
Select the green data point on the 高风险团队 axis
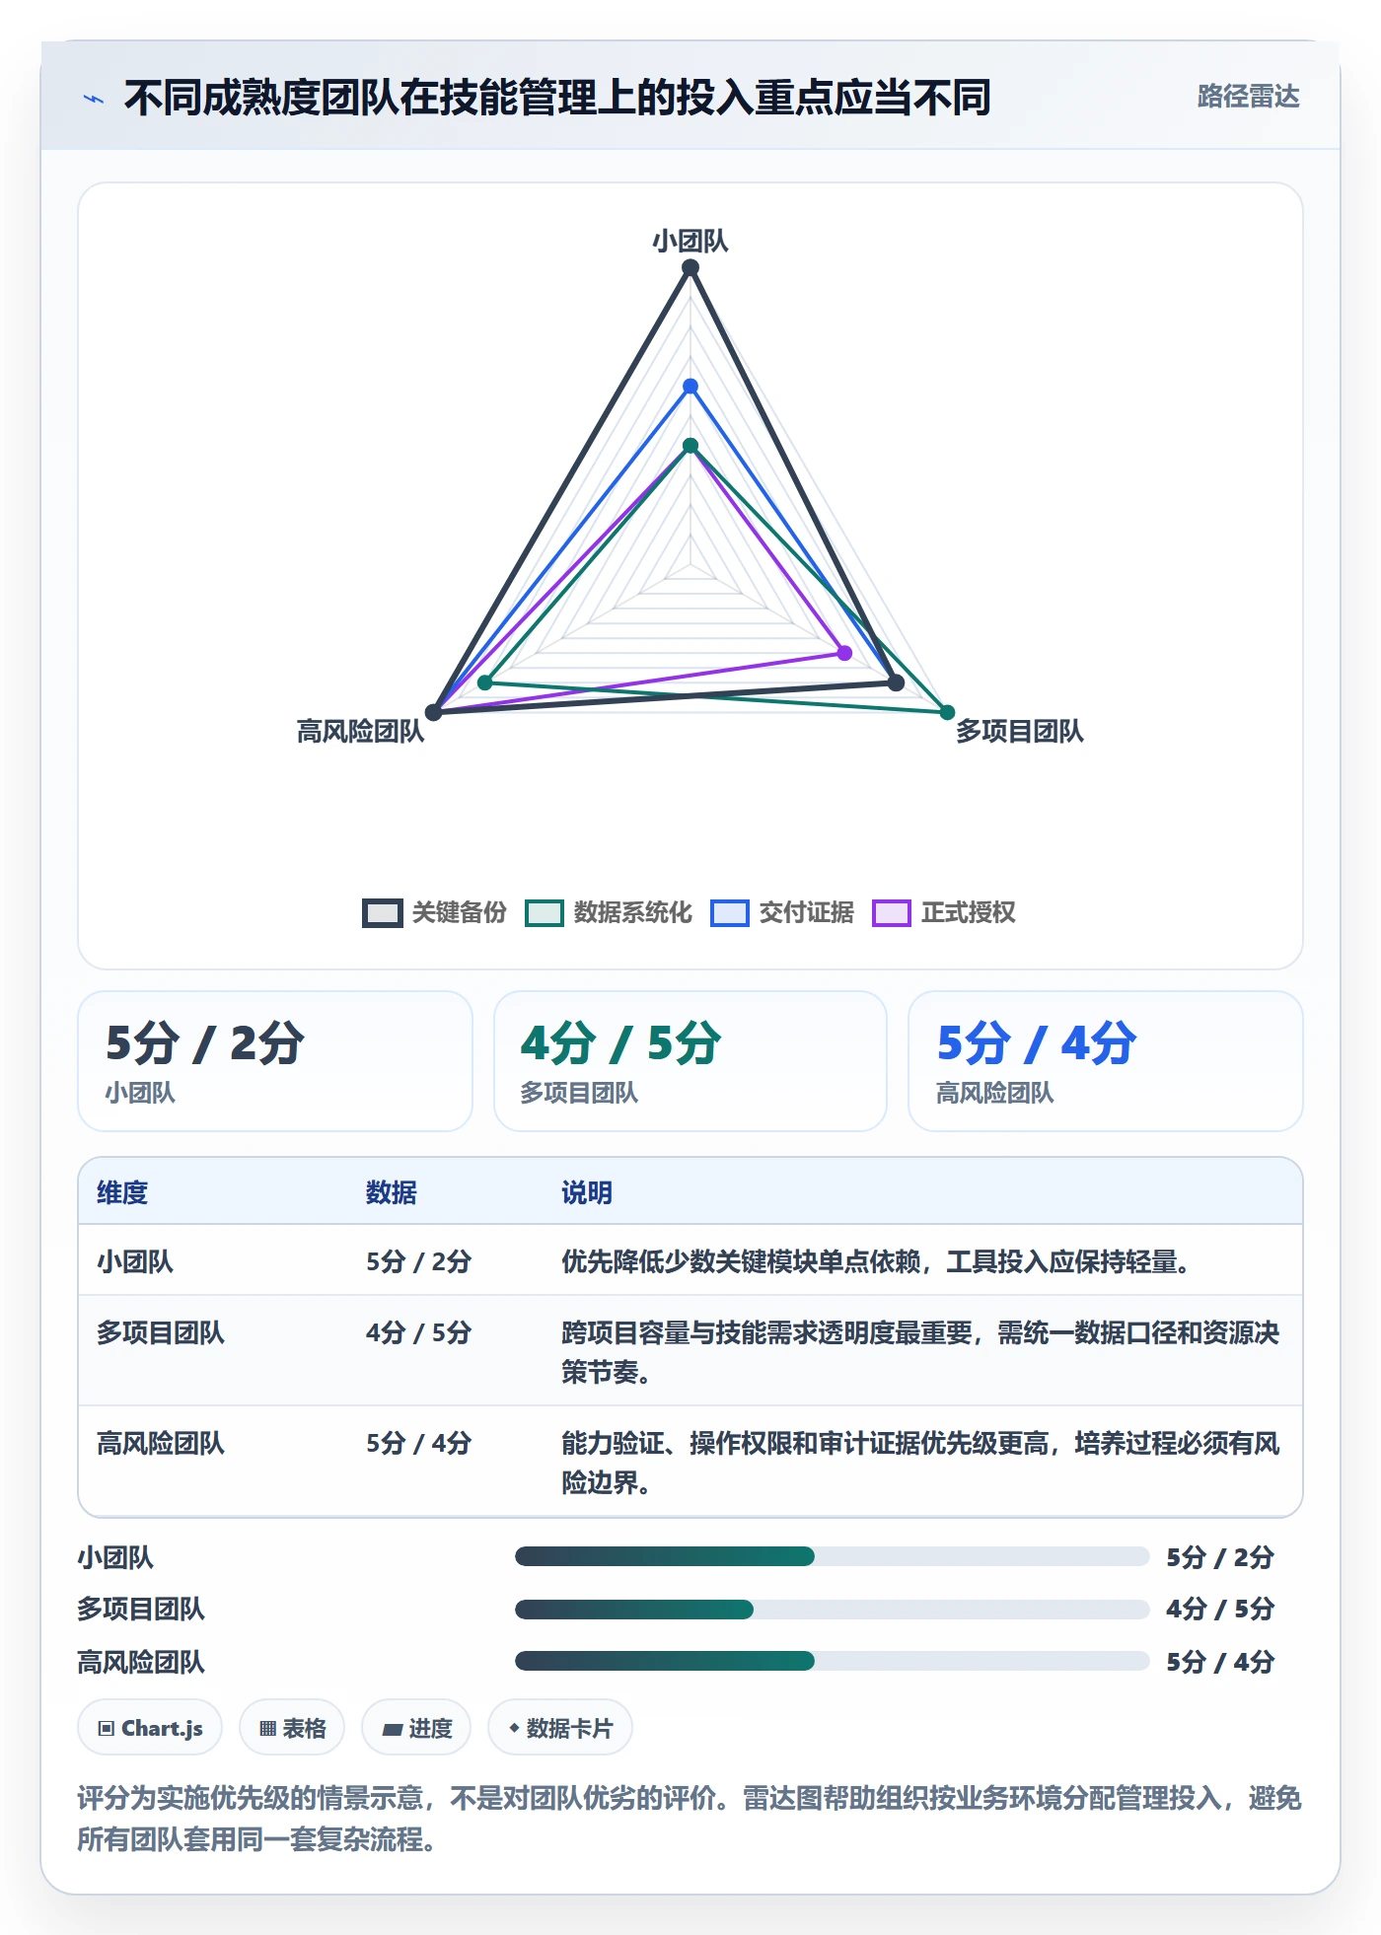point(484,682)
